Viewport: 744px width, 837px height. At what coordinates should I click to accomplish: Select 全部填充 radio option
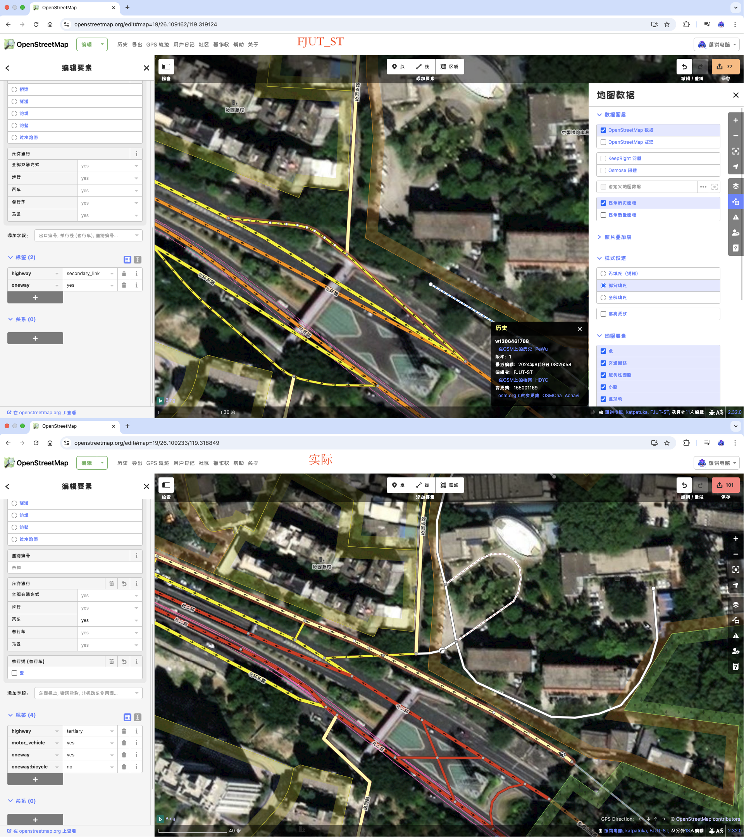click(603, 298)
